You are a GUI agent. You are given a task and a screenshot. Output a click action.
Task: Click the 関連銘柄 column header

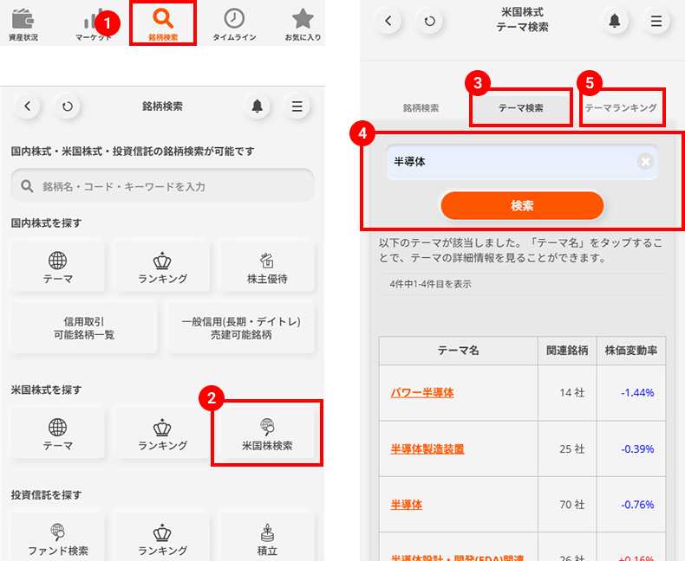coord(567,351)
